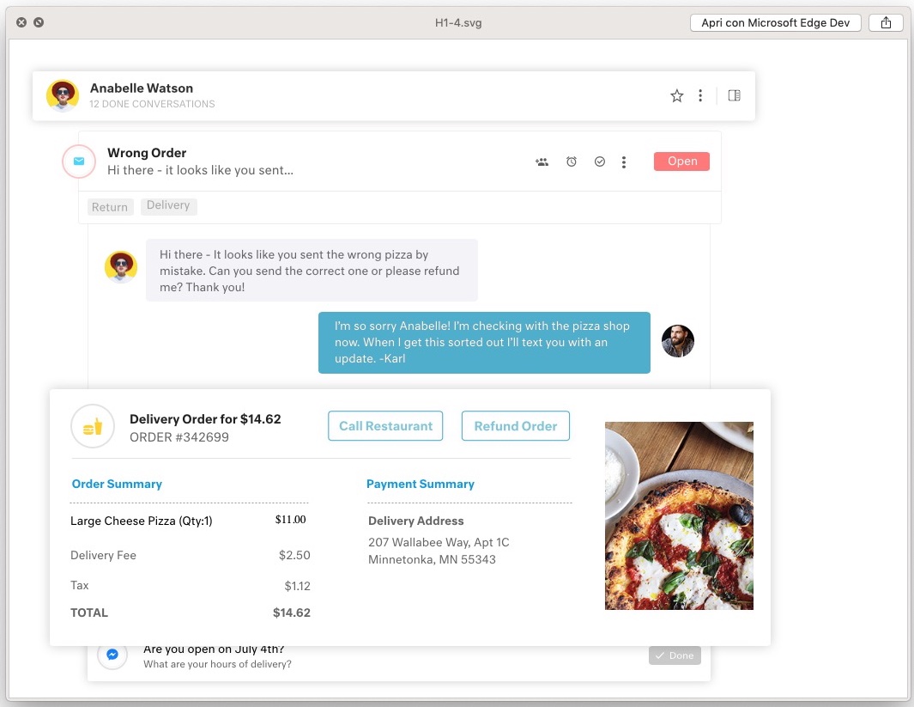The height and width of the screenshot is (707, 914).
Task: Click the snooze alarm clock icon
Action: pos(572,162)
